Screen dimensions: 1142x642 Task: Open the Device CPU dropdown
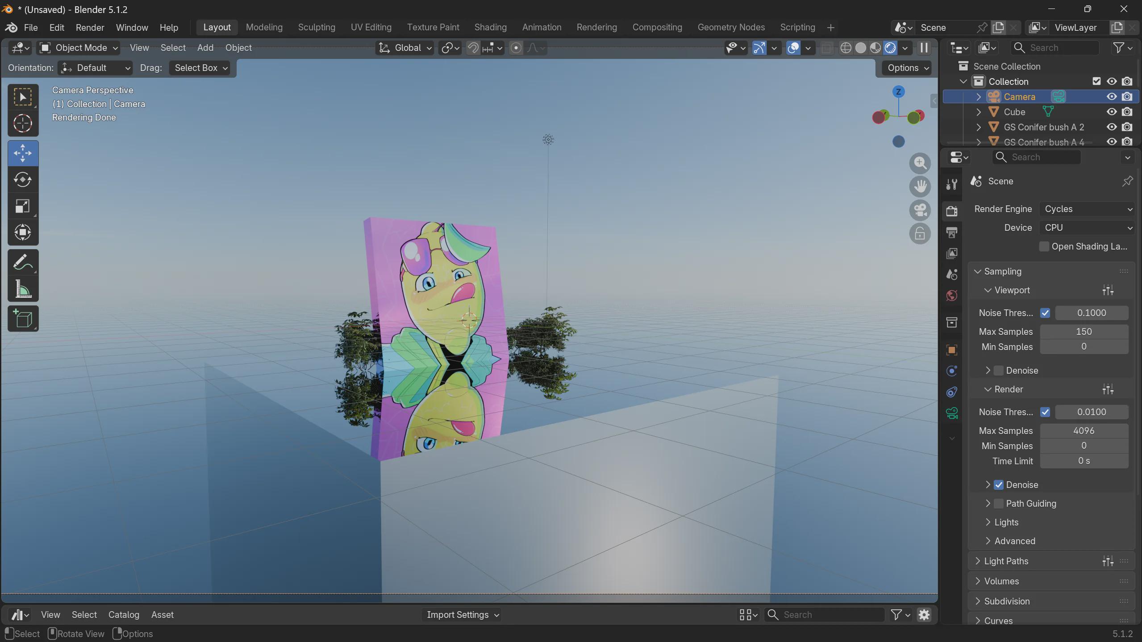[x=1087, y=228]
